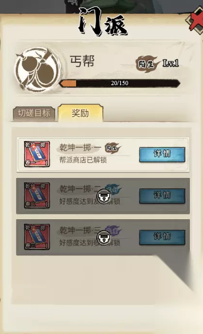Click the 20/150 favor progress bar
Screen dimensions: 203x334
120,83
